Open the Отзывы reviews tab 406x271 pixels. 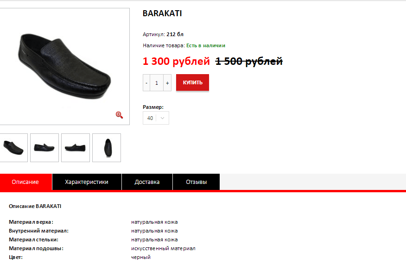pos(196,182)
